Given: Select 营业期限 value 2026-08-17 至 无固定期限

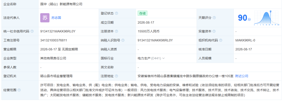Looking at the screenshot, I should click(x=59, y=49).
